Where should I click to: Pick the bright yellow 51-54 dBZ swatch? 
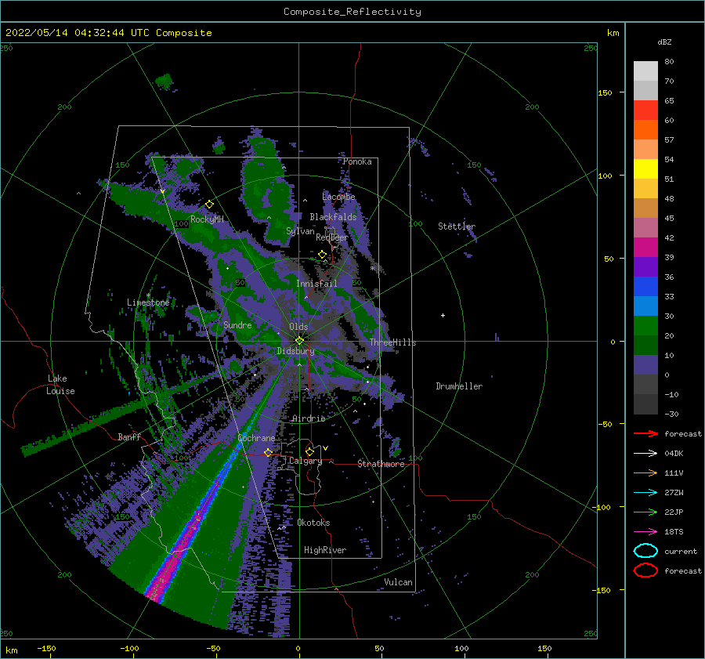645,169
